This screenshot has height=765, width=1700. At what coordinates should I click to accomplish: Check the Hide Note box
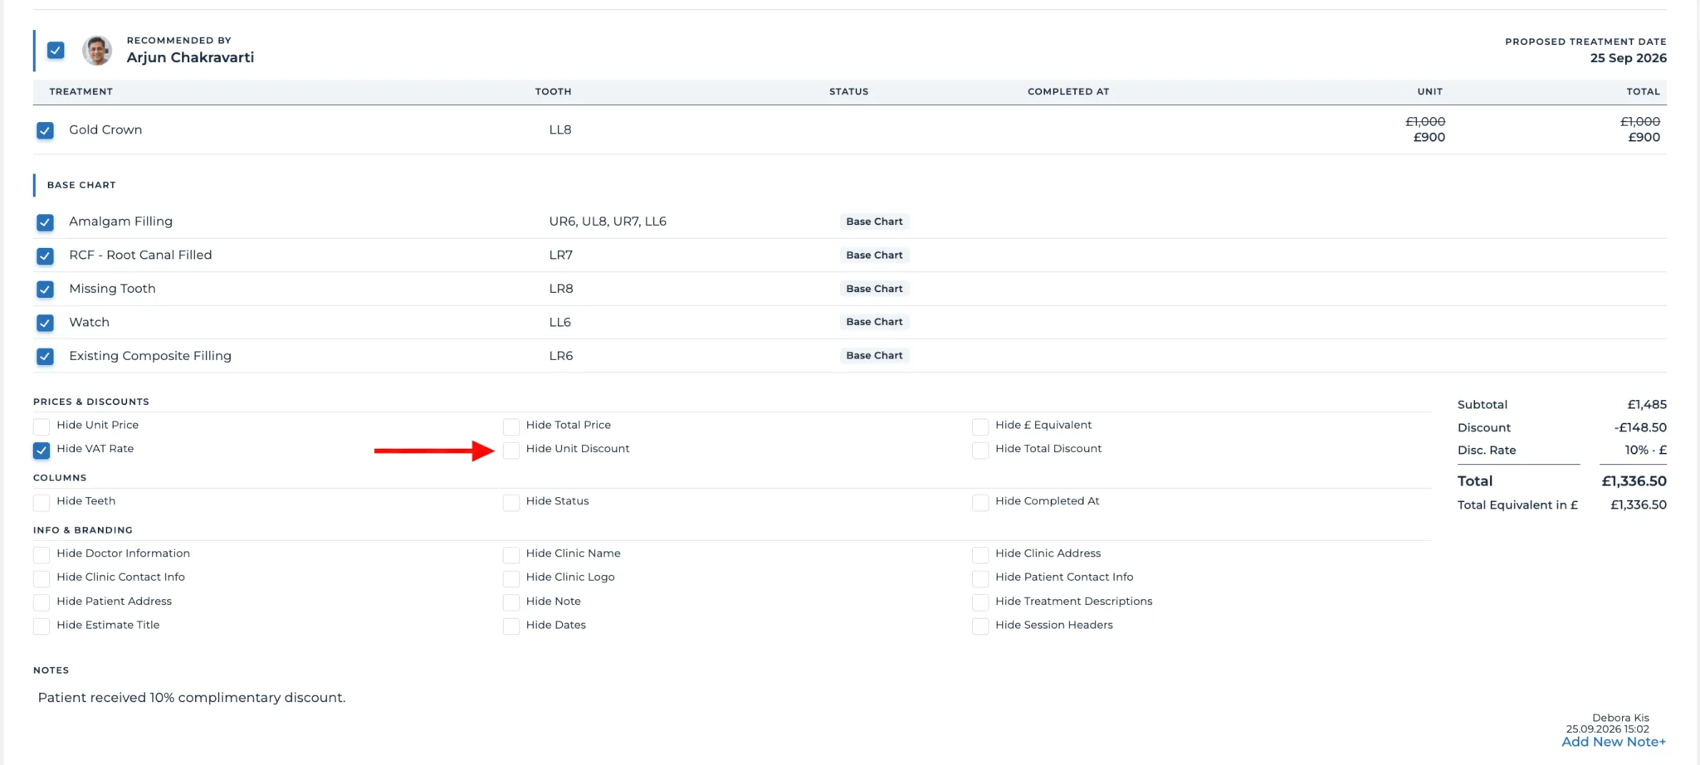[511, 602]
